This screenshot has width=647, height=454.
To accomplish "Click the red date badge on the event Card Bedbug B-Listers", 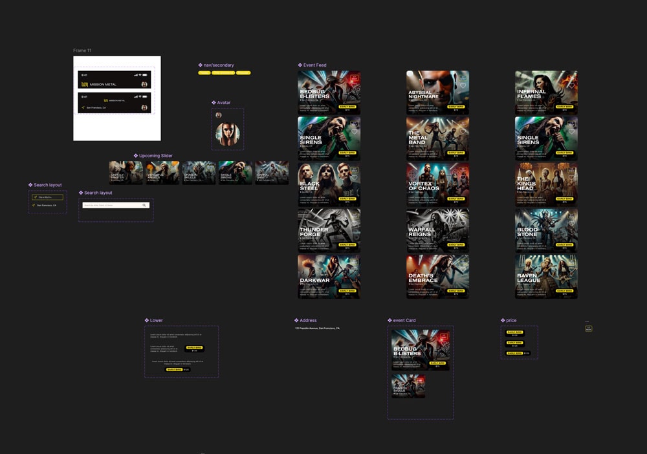I will [x=444, y=336].
